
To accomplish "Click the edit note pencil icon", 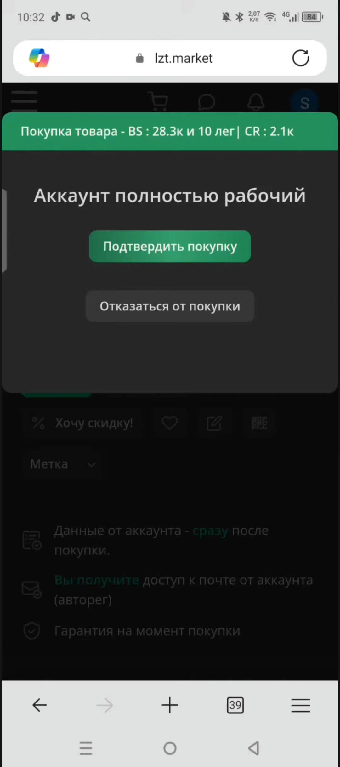I will (214, 423).
